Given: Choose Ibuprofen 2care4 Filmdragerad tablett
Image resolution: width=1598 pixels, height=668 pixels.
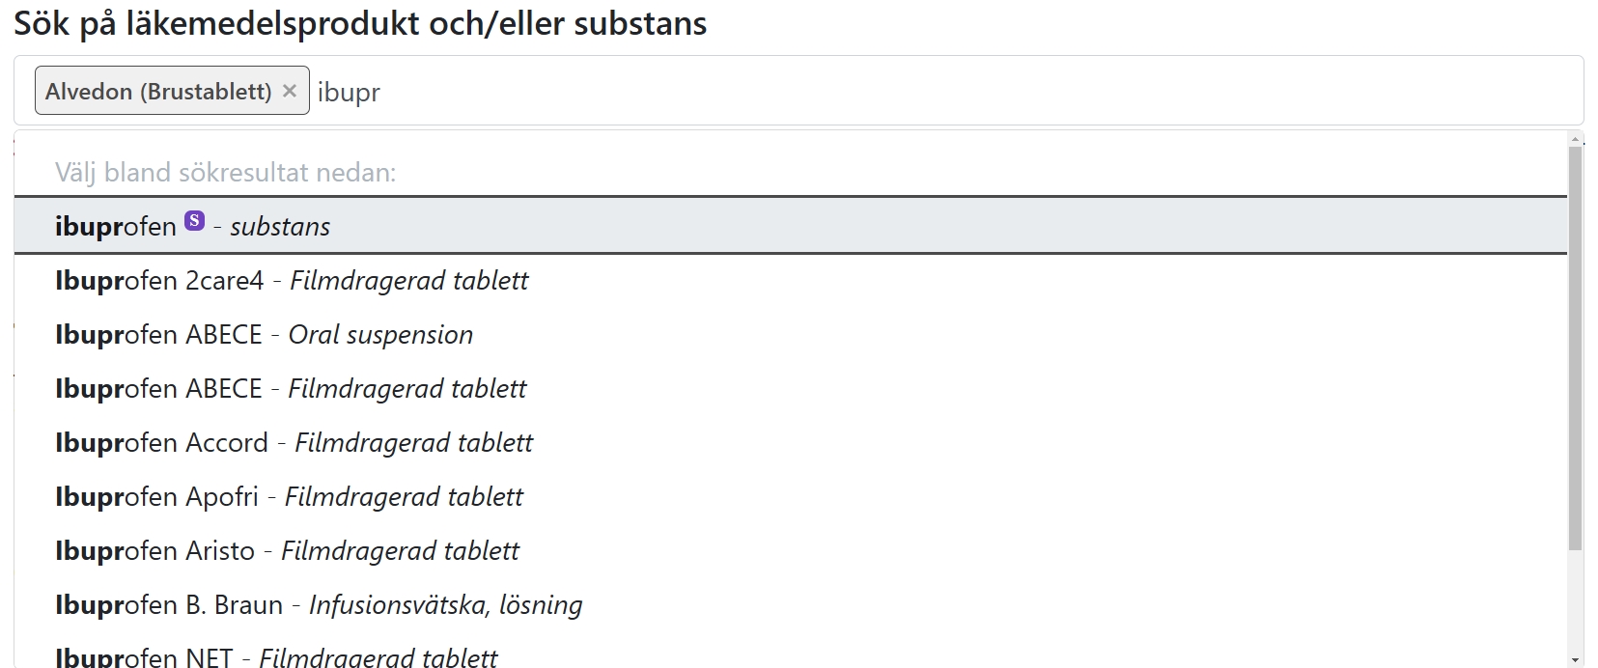Looking at the screenshot, I should point(290,280).
